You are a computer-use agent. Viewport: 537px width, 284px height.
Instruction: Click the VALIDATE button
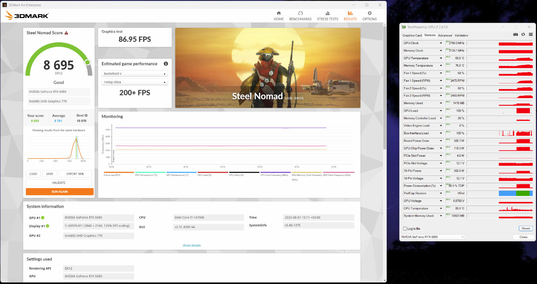(x=59, y=183)
